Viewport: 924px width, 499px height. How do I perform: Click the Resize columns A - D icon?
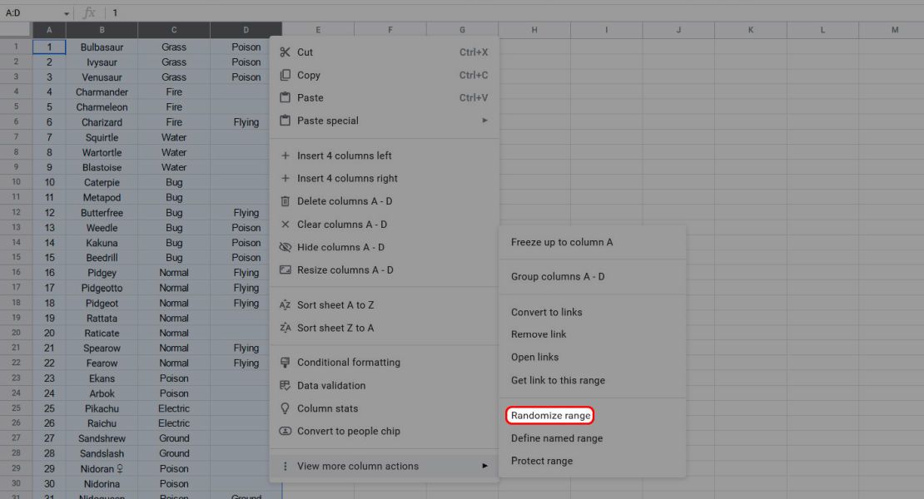coord(285,269)
